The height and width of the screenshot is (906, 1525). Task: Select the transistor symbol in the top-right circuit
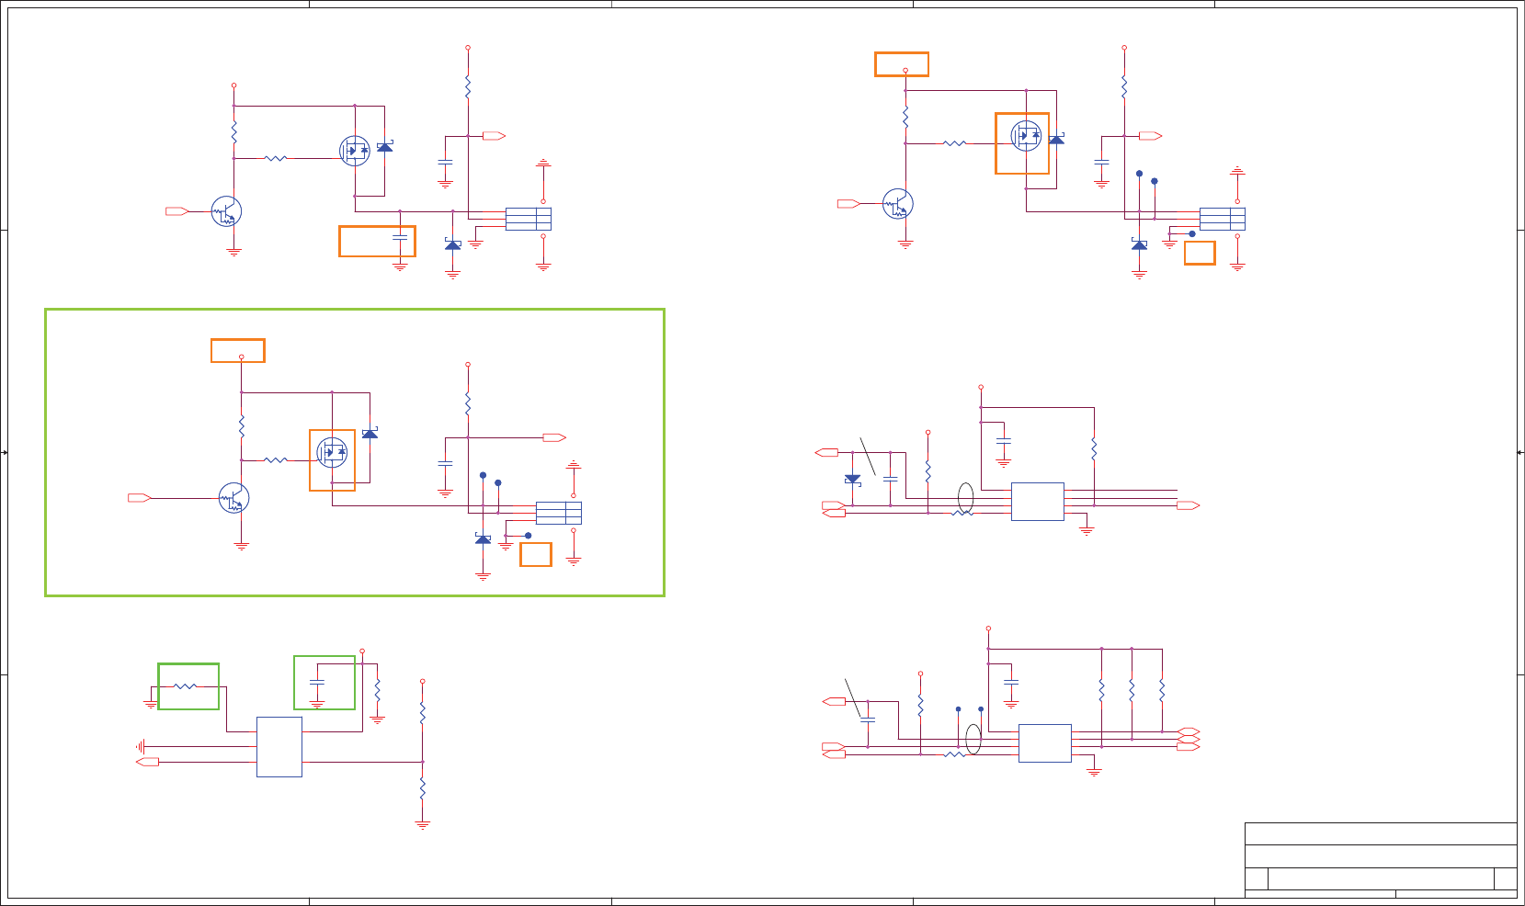898,204
